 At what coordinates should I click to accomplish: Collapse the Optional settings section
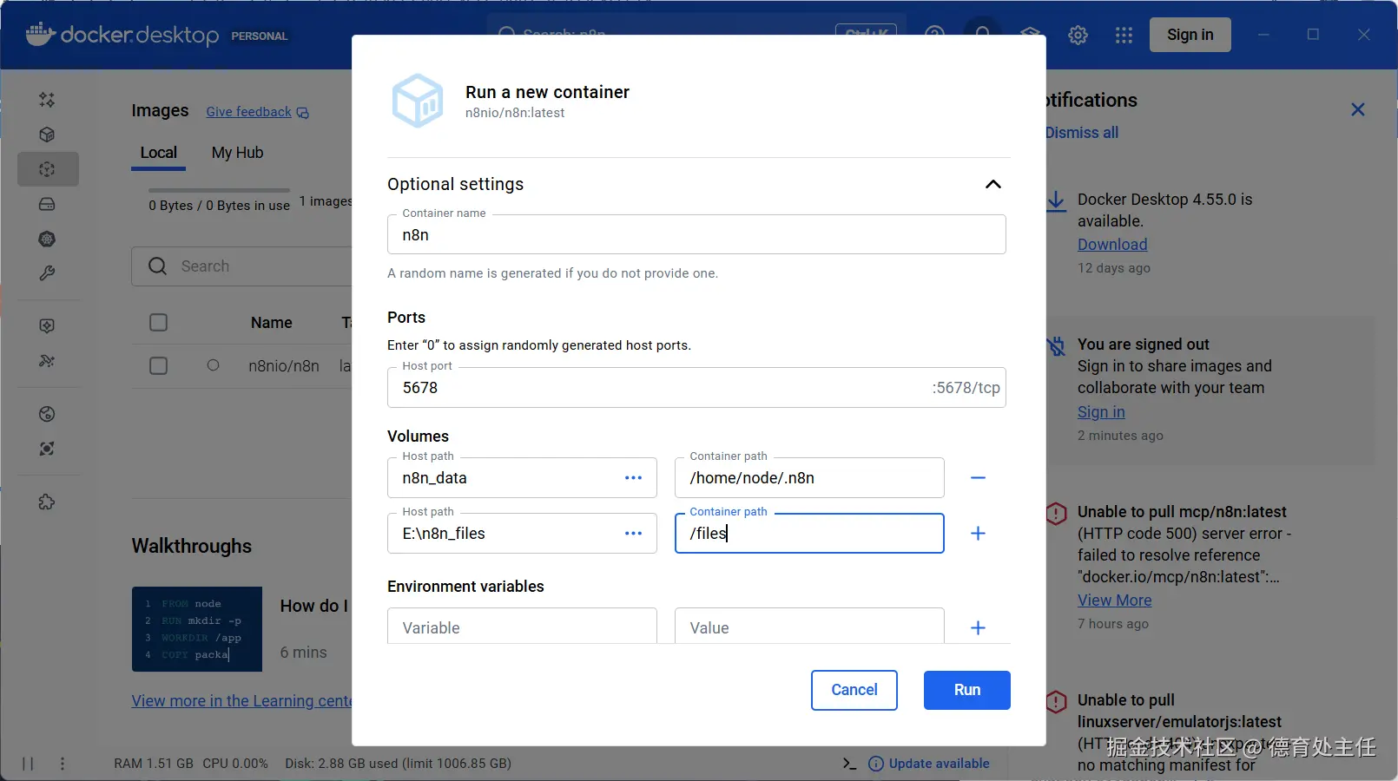pos(992,184)
